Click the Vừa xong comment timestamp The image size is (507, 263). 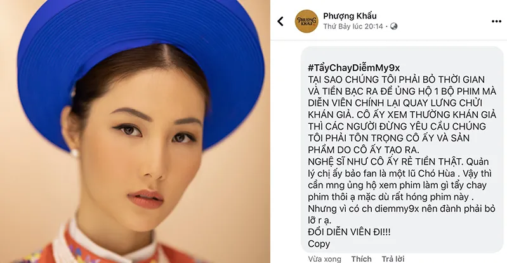click(324, 259)
